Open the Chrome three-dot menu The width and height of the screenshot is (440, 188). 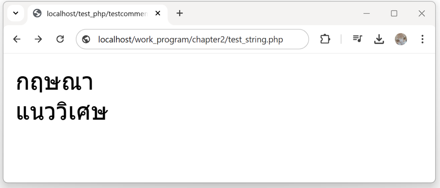coord(422,39)
